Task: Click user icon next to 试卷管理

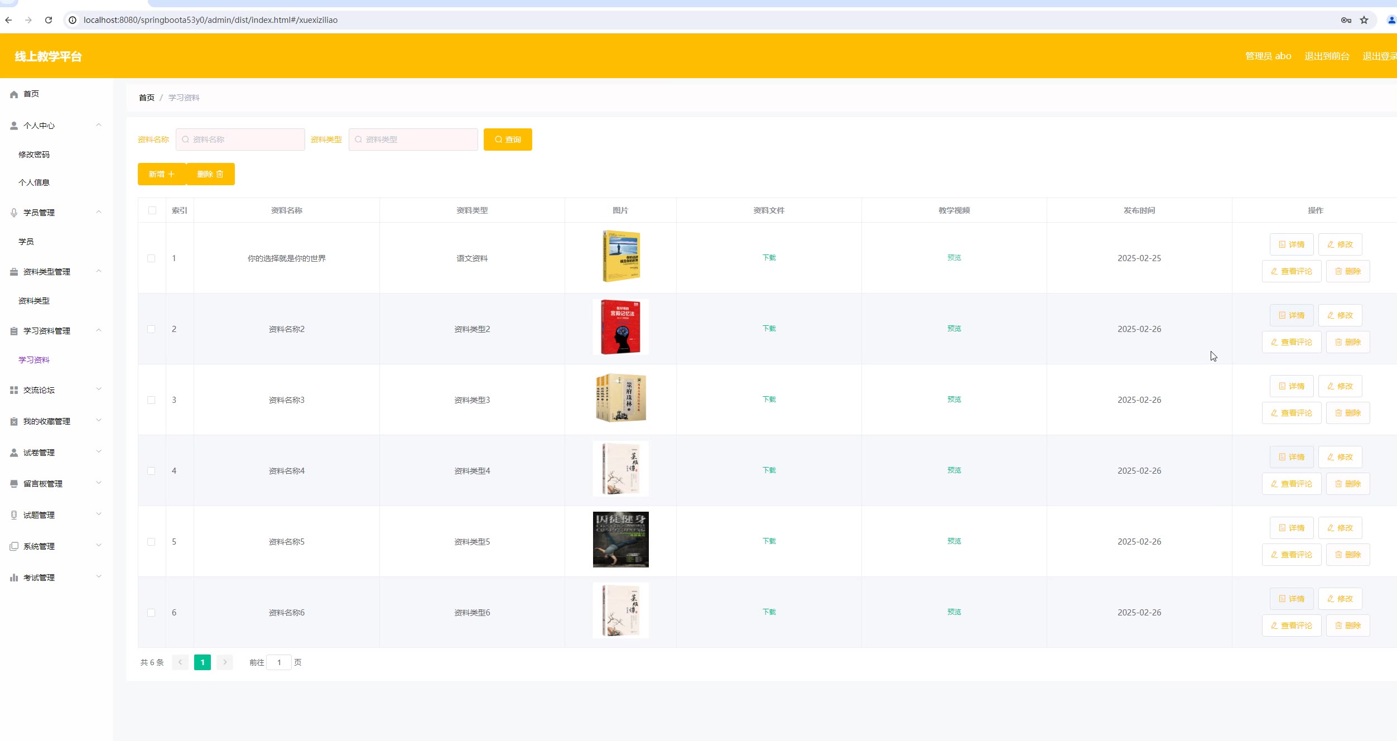Action: coord(14,453)
